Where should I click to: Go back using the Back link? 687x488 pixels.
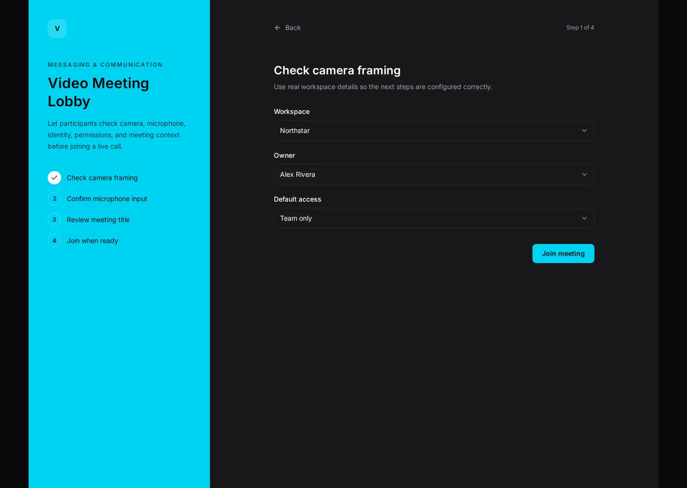tap(288, 28)
